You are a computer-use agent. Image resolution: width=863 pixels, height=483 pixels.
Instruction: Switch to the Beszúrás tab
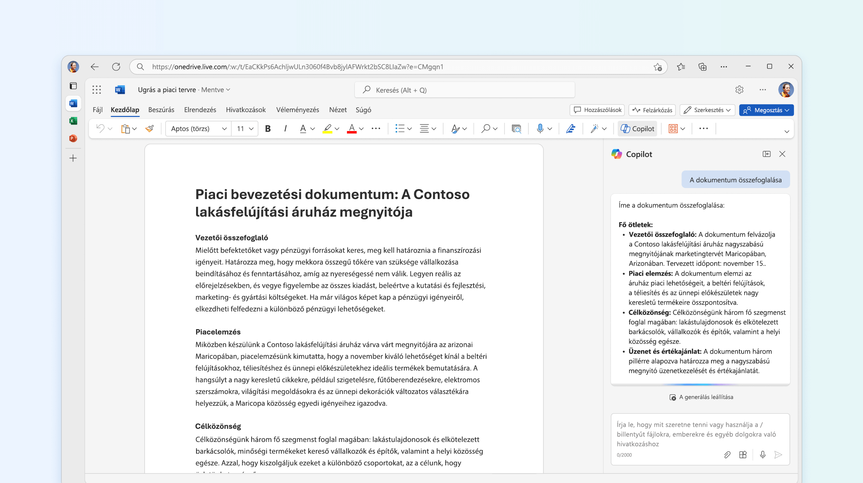[161, 110]
